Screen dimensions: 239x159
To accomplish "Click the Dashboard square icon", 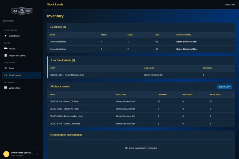I will click(6, 36).
